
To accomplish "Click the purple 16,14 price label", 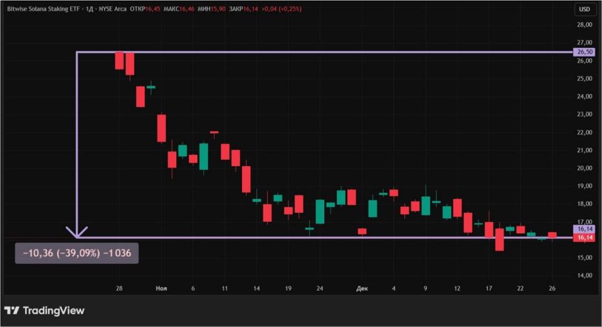I will [x=584, y=229].
